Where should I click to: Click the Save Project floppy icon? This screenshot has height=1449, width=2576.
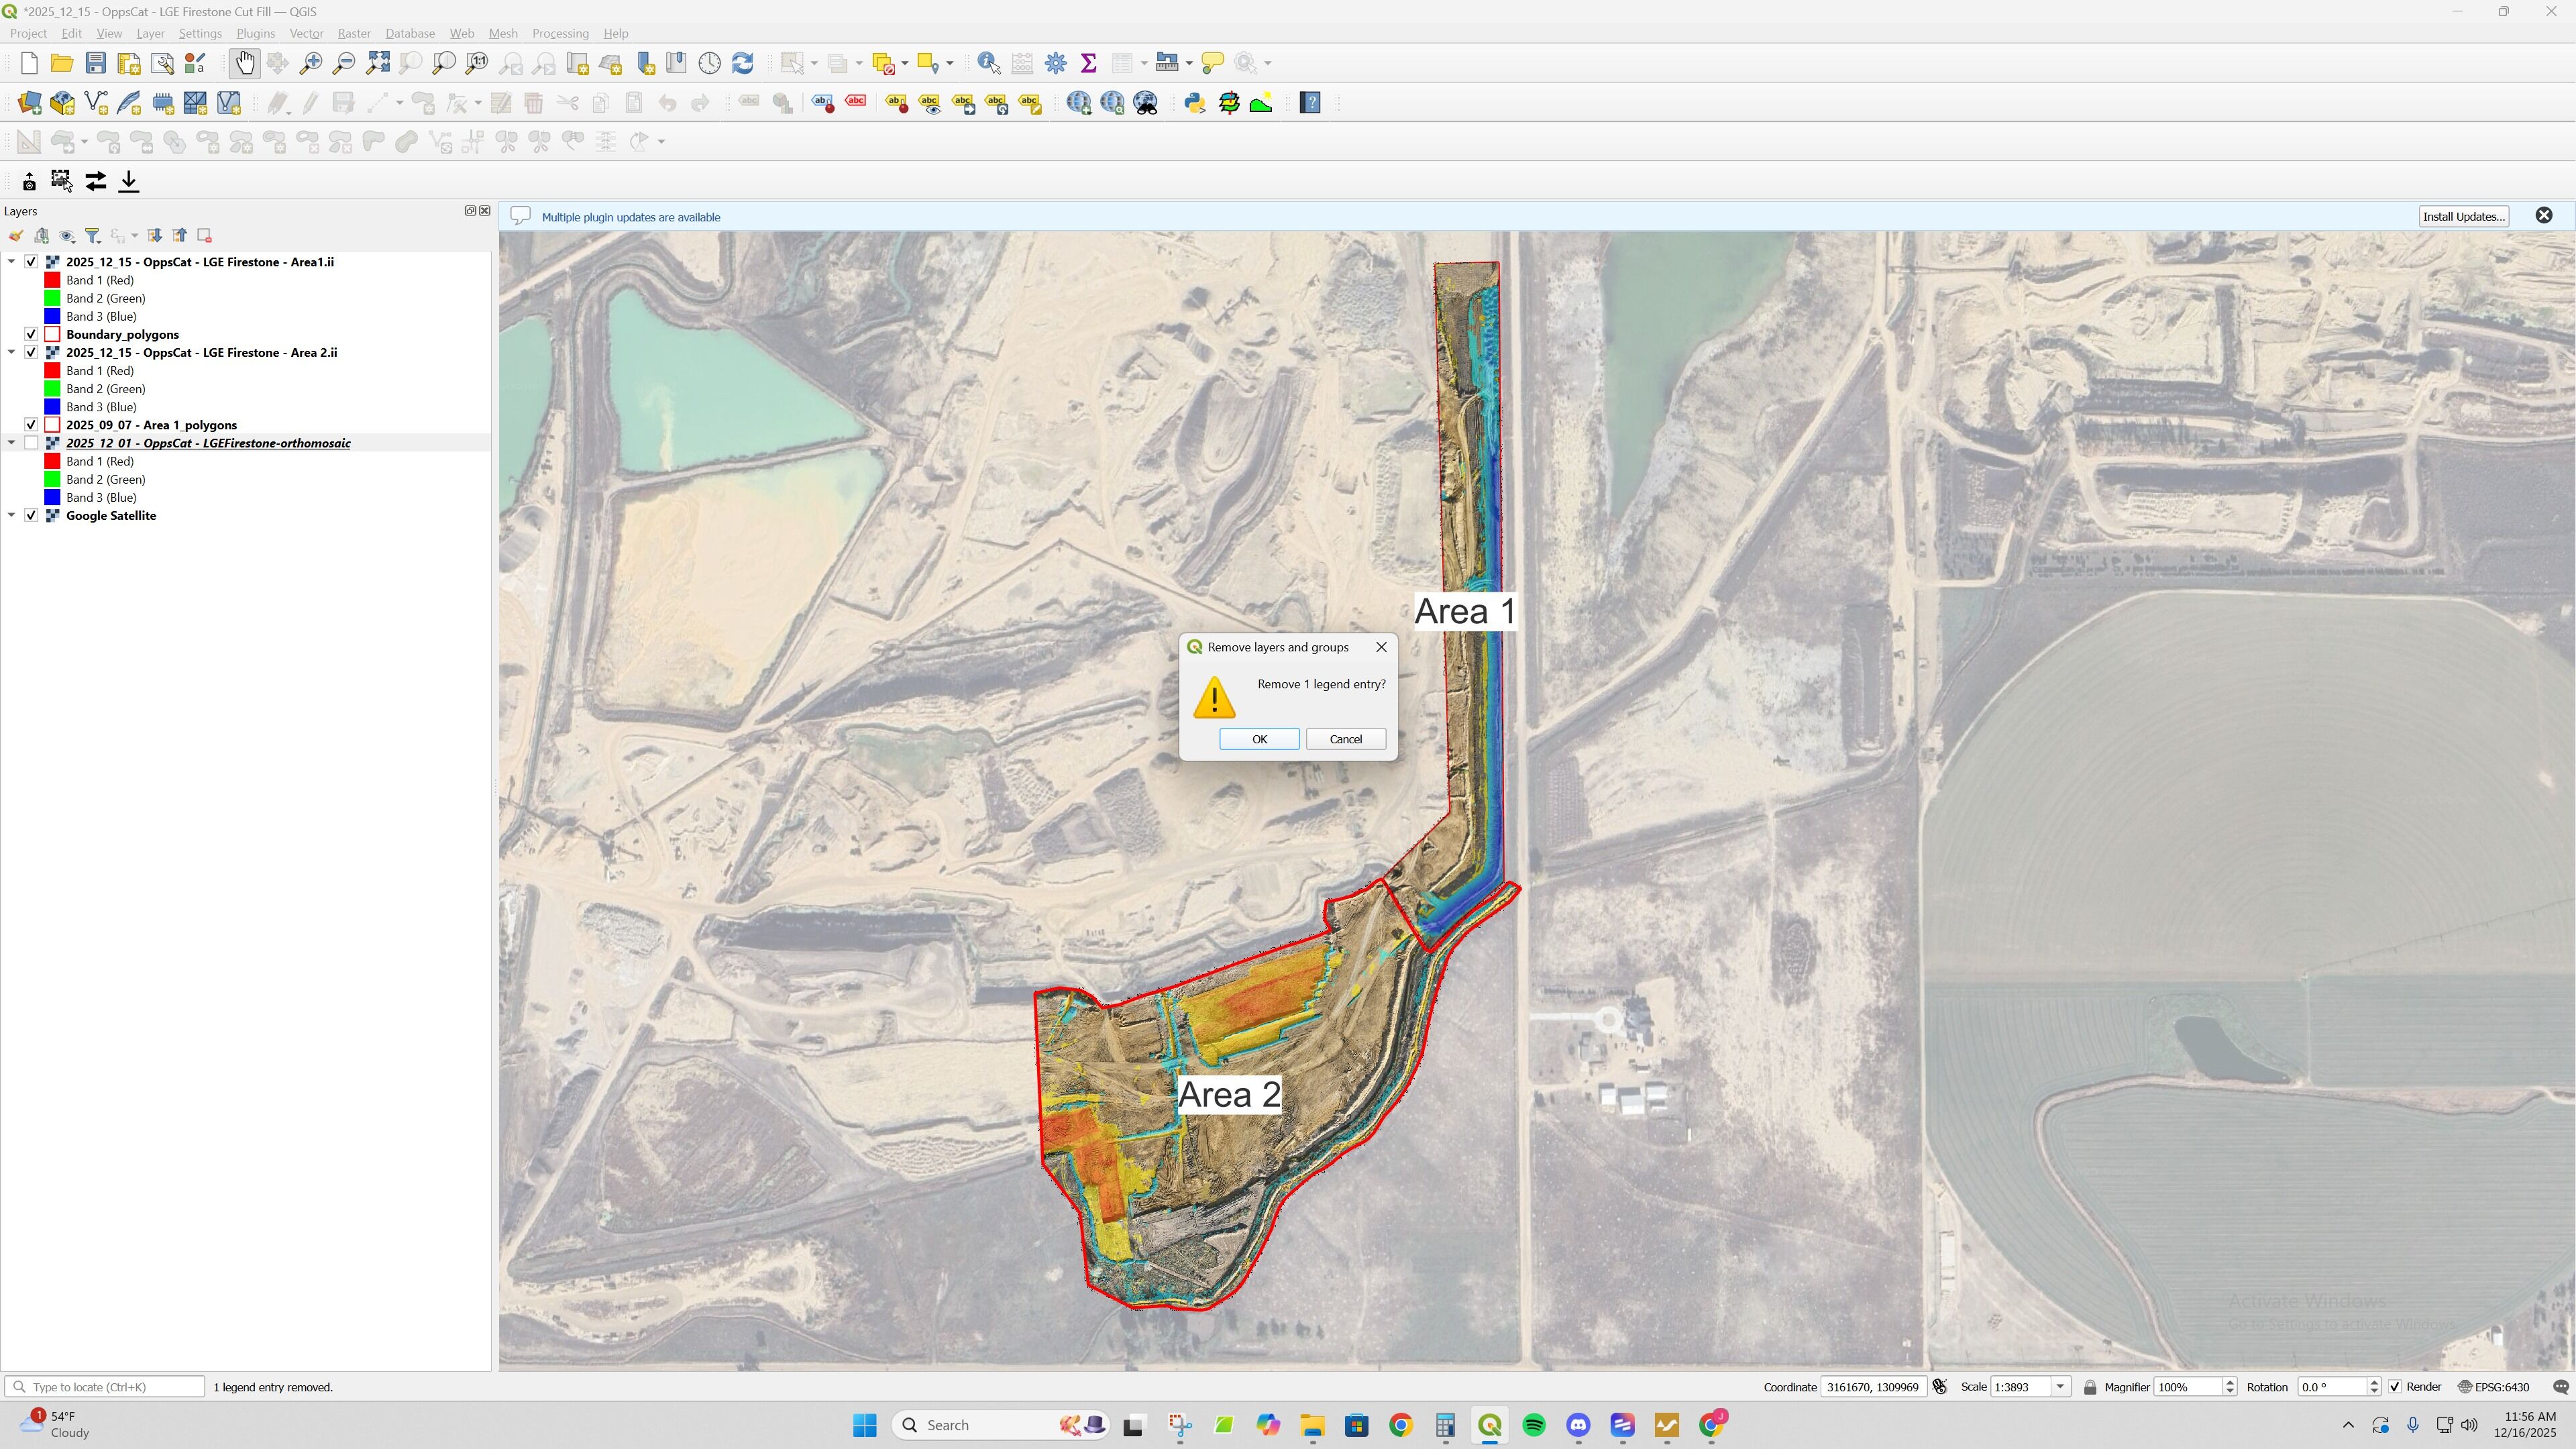click(95, 63)
